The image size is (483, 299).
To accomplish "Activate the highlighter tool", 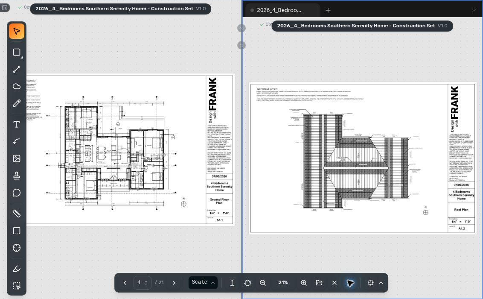I will click(17, 269).
